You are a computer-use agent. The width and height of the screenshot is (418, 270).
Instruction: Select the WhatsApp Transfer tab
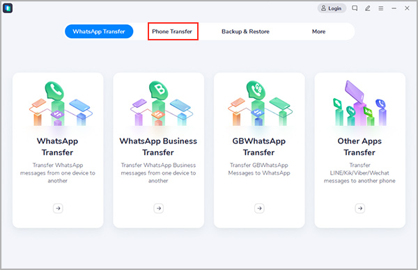99,31
